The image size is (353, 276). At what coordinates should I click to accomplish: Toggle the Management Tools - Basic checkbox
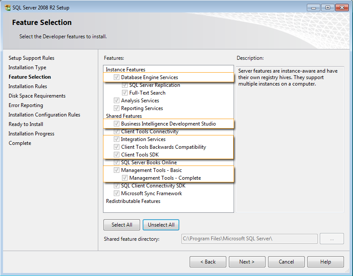[116, 170]
